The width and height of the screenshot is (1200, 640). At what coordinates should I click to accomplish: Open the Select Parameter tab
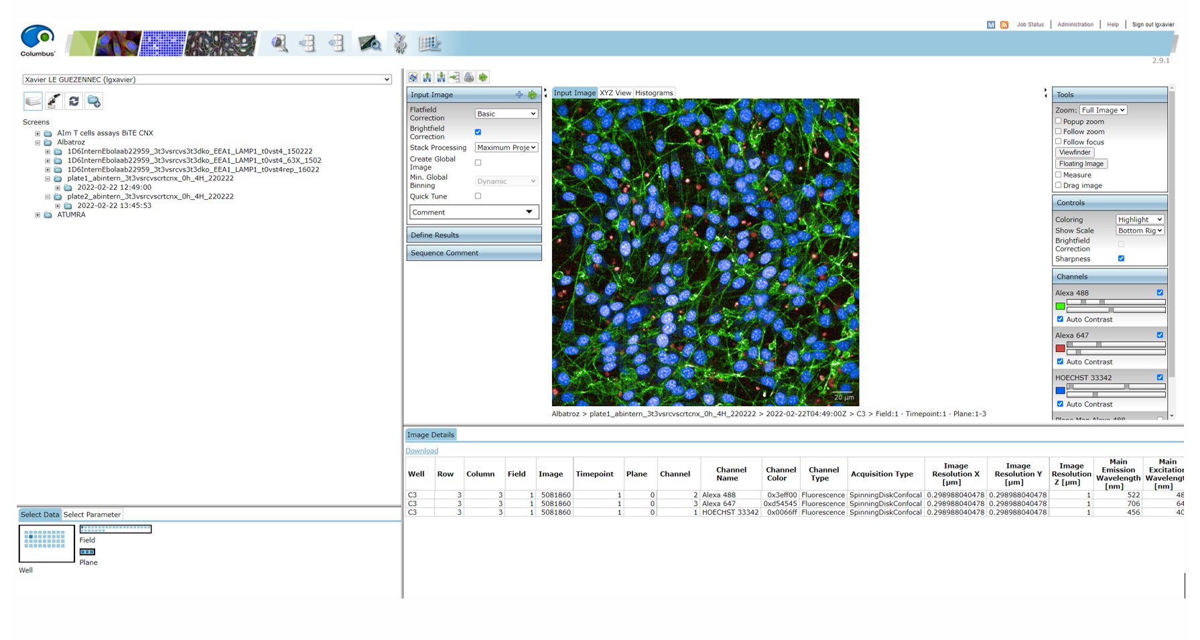[x=92, y=515]
